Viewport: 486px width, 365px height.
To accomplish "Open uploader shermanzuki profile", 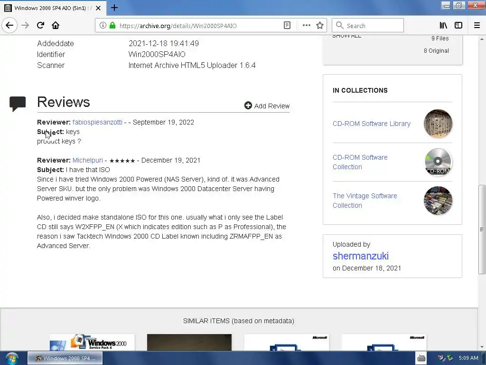I will click(361, 256).
